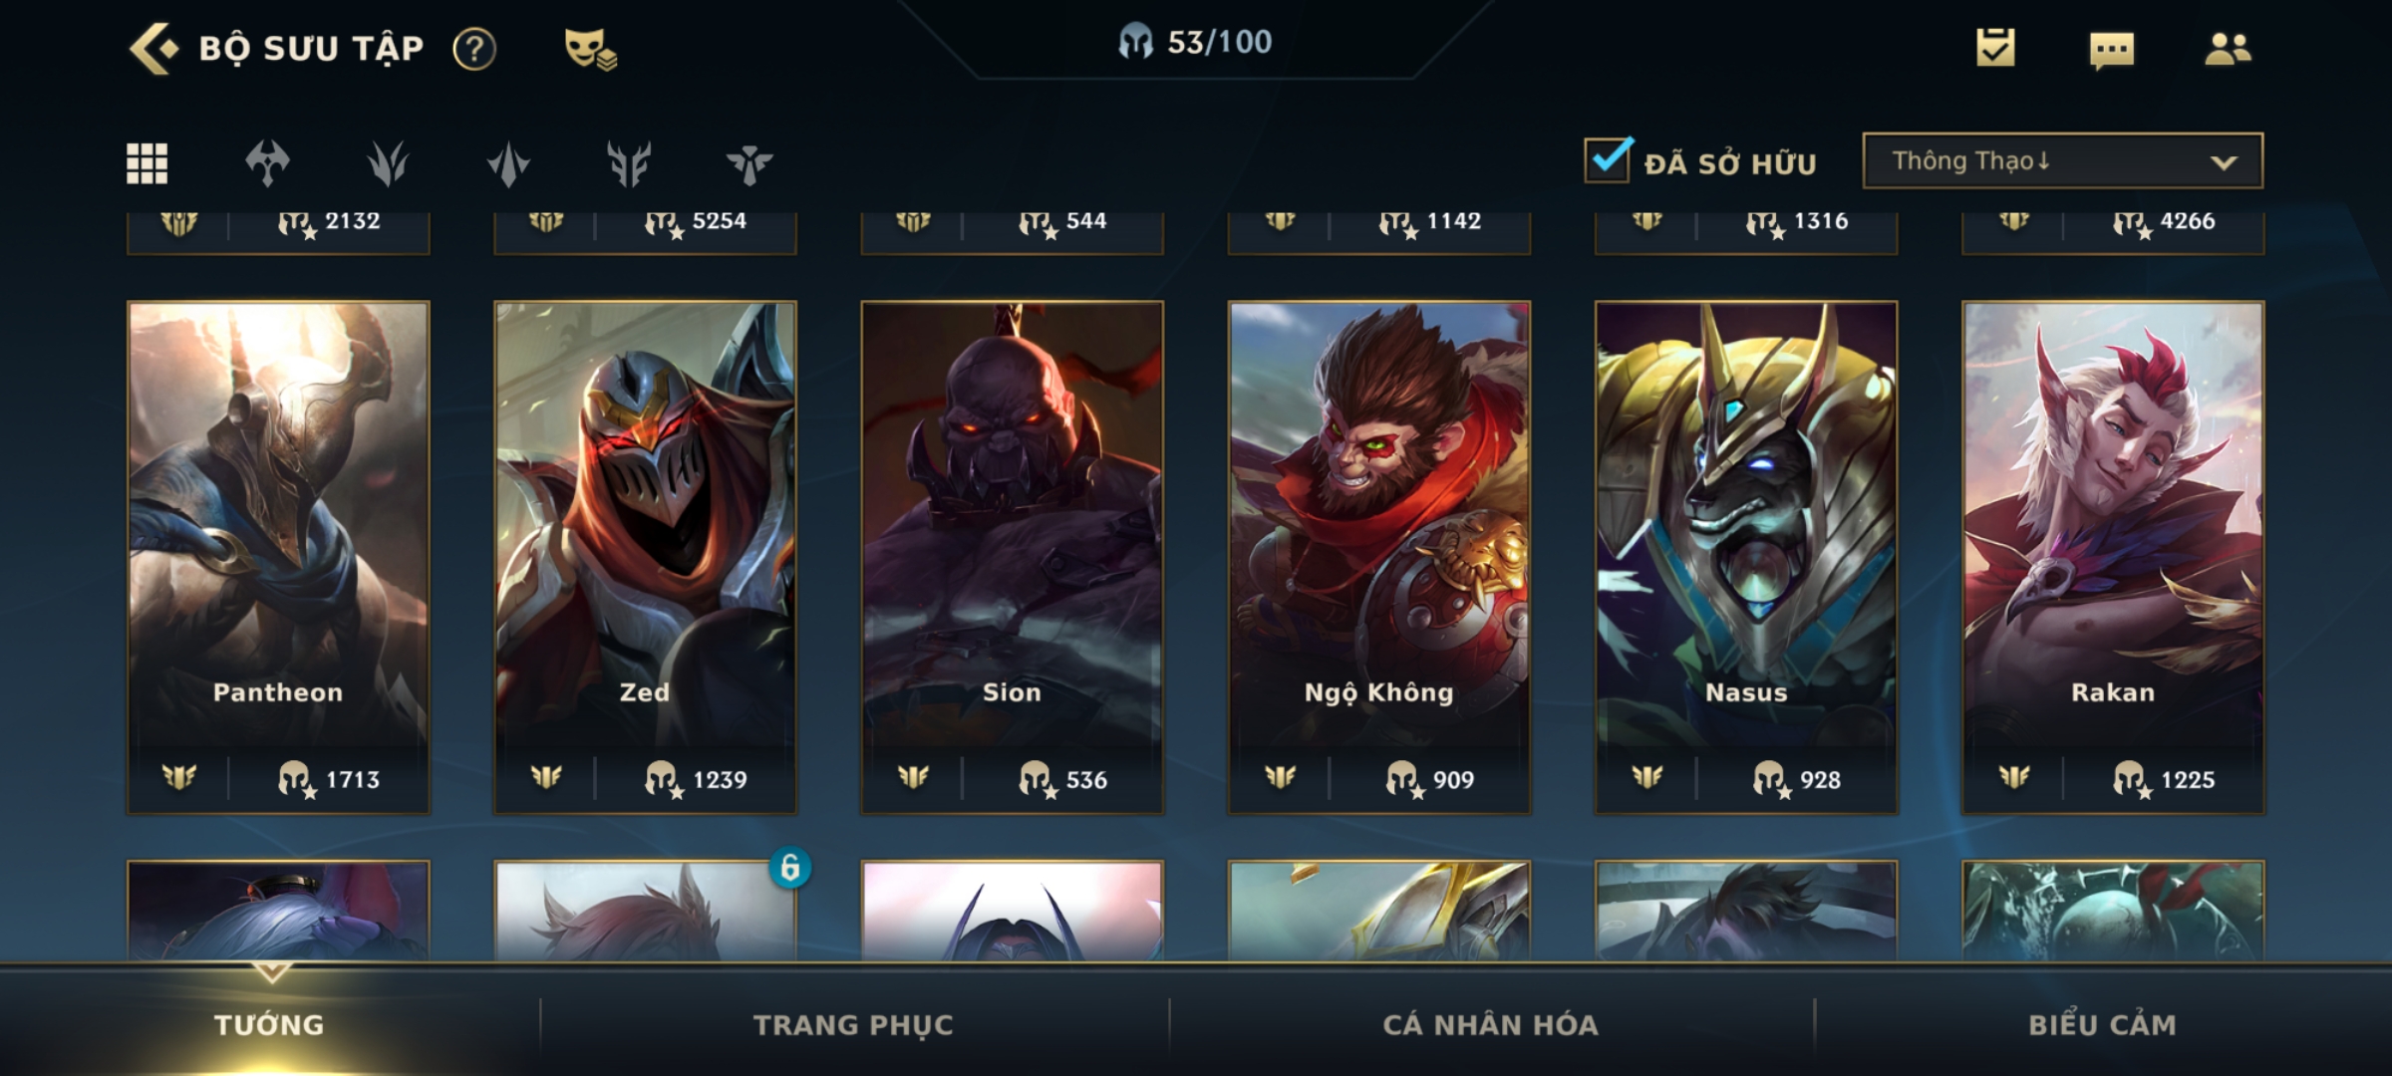Filter champions by the last role icon
The image size is (2392, 1076).
pyautogui.click(x=749, y=164)
